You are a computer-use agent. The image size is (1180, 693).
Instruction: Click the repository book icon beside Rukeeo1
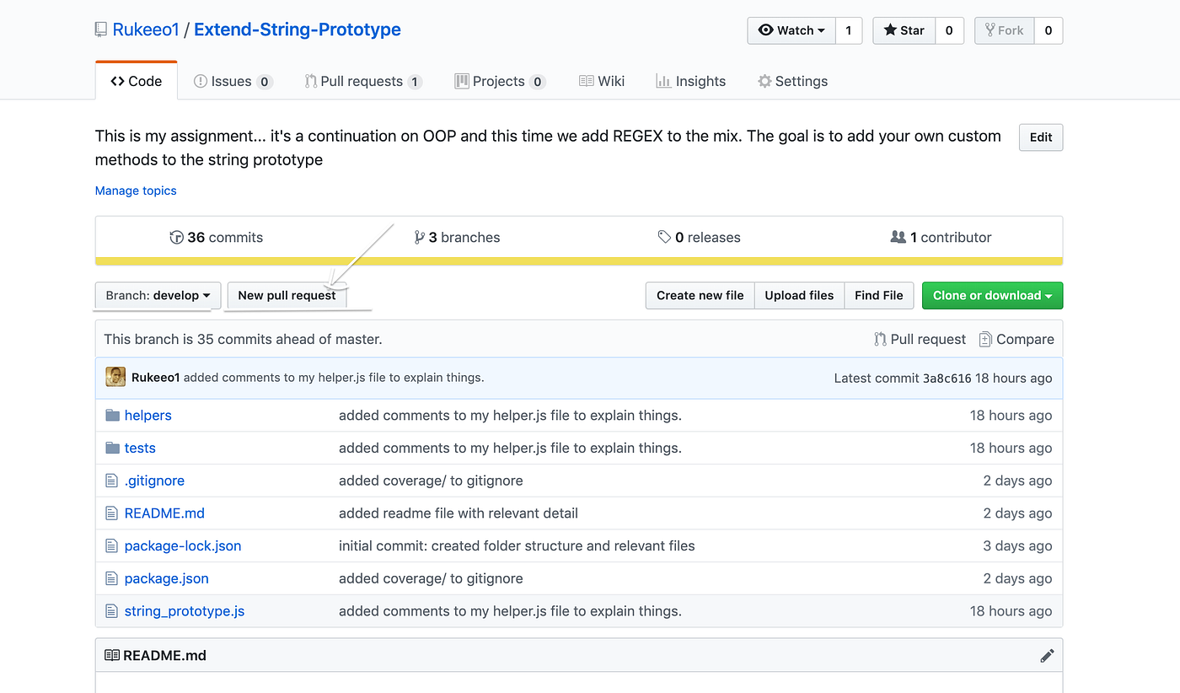click(101, 30)
